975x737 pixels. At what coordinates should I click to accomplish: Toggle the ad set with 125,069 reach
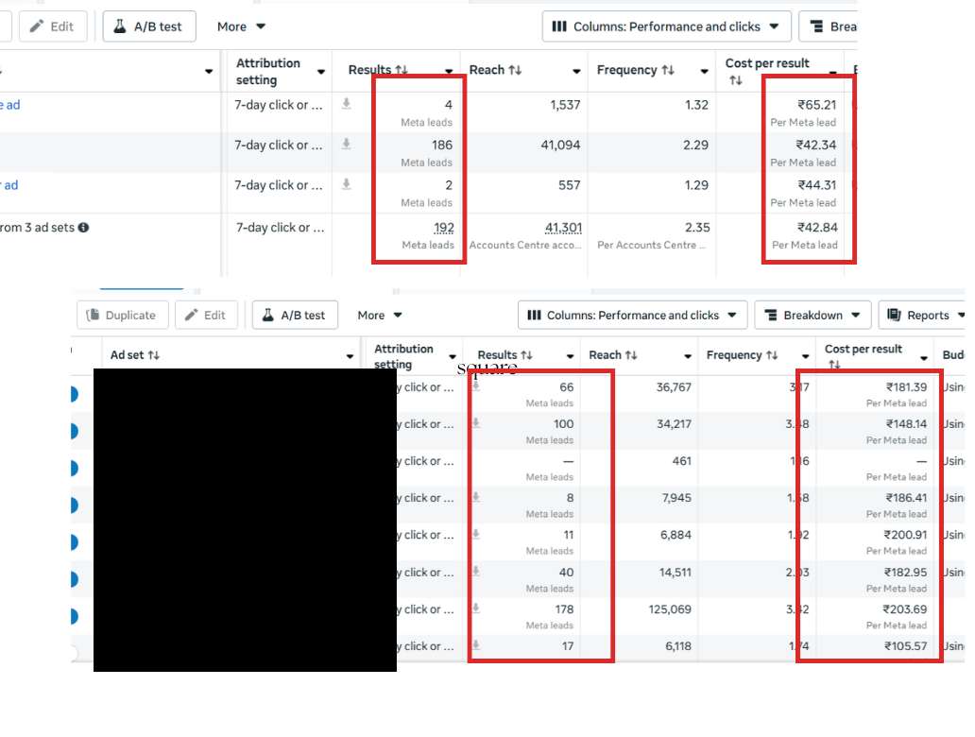(74, 616)
